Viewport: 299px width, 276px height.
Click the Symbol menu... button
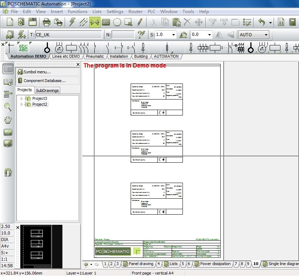[47, 72]
